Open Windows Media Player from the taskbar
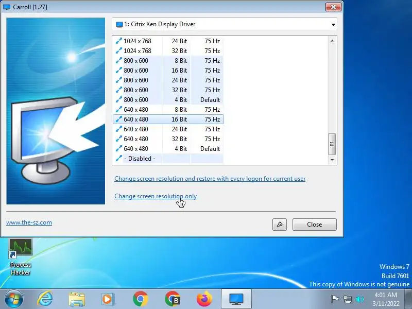The image size is (412, 309). coord(108,299)
